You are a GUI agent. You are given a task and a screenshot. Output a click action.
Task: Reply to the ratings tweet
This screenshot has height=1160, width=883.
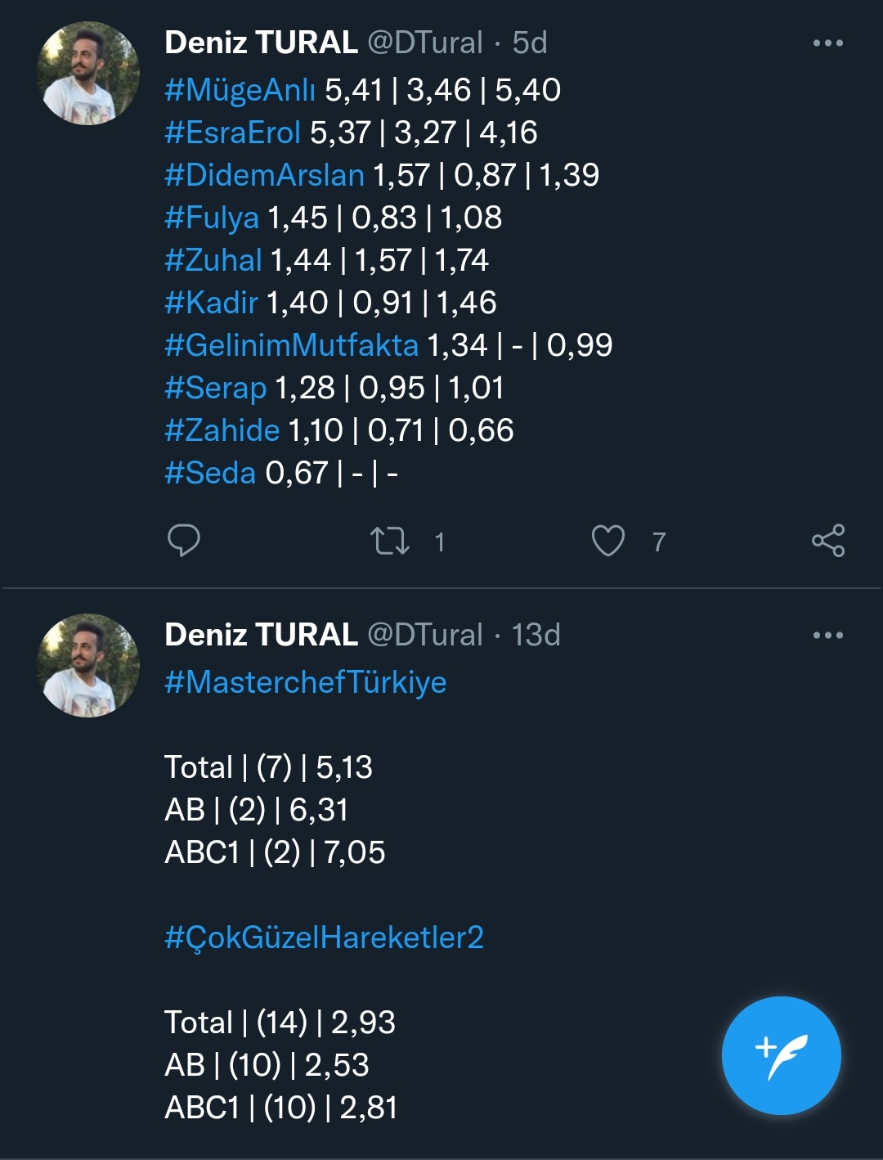[184, 541]
